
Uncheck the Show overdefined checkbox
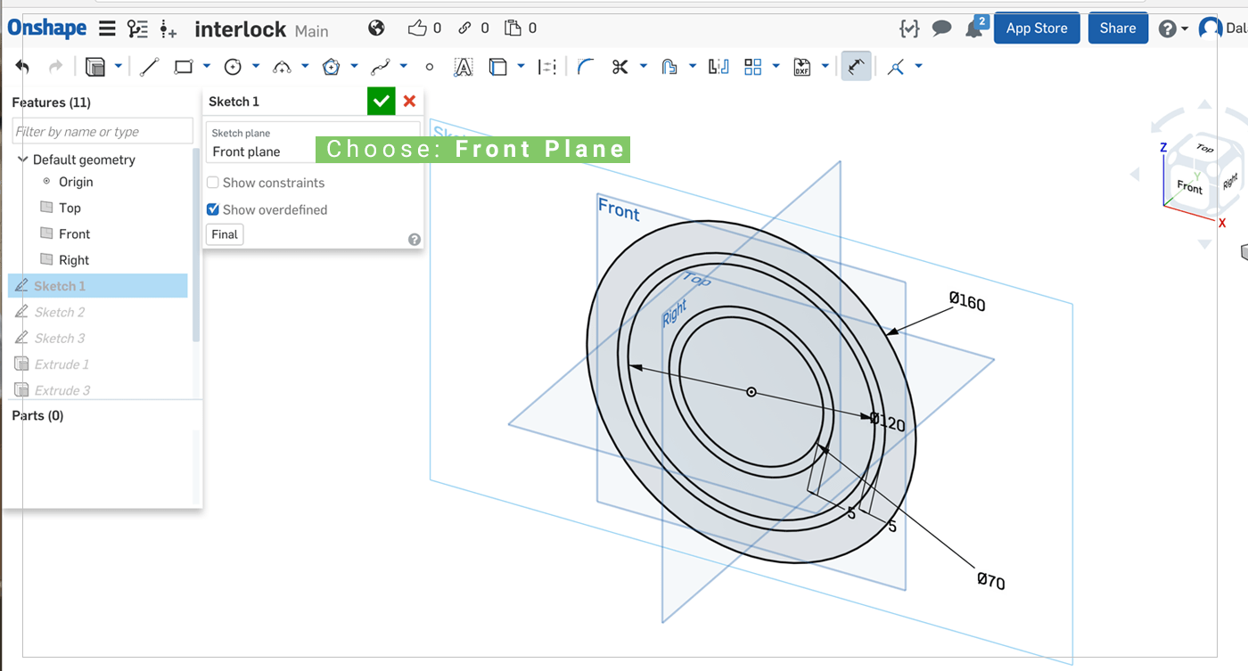coord(213,209)
